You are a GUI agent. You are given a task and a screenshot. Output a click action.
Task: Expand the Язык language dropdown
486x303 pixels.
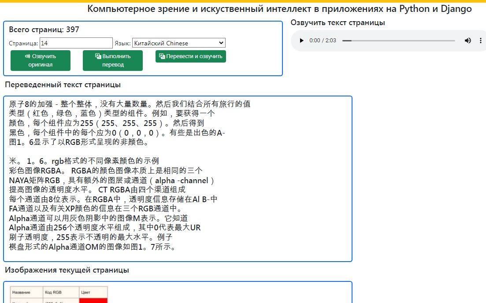[x=178, y=43]
